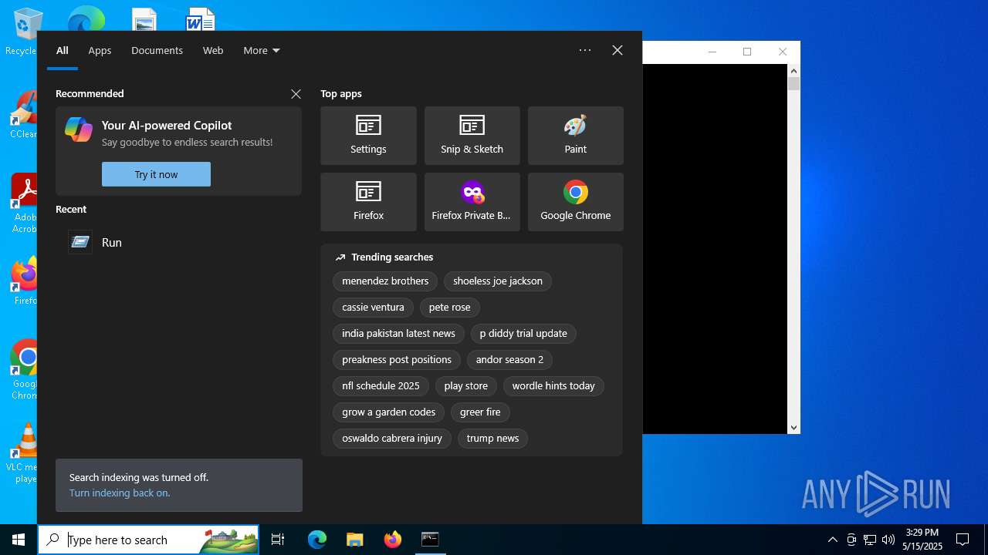Switch to Web search tab

click(213, 50)
